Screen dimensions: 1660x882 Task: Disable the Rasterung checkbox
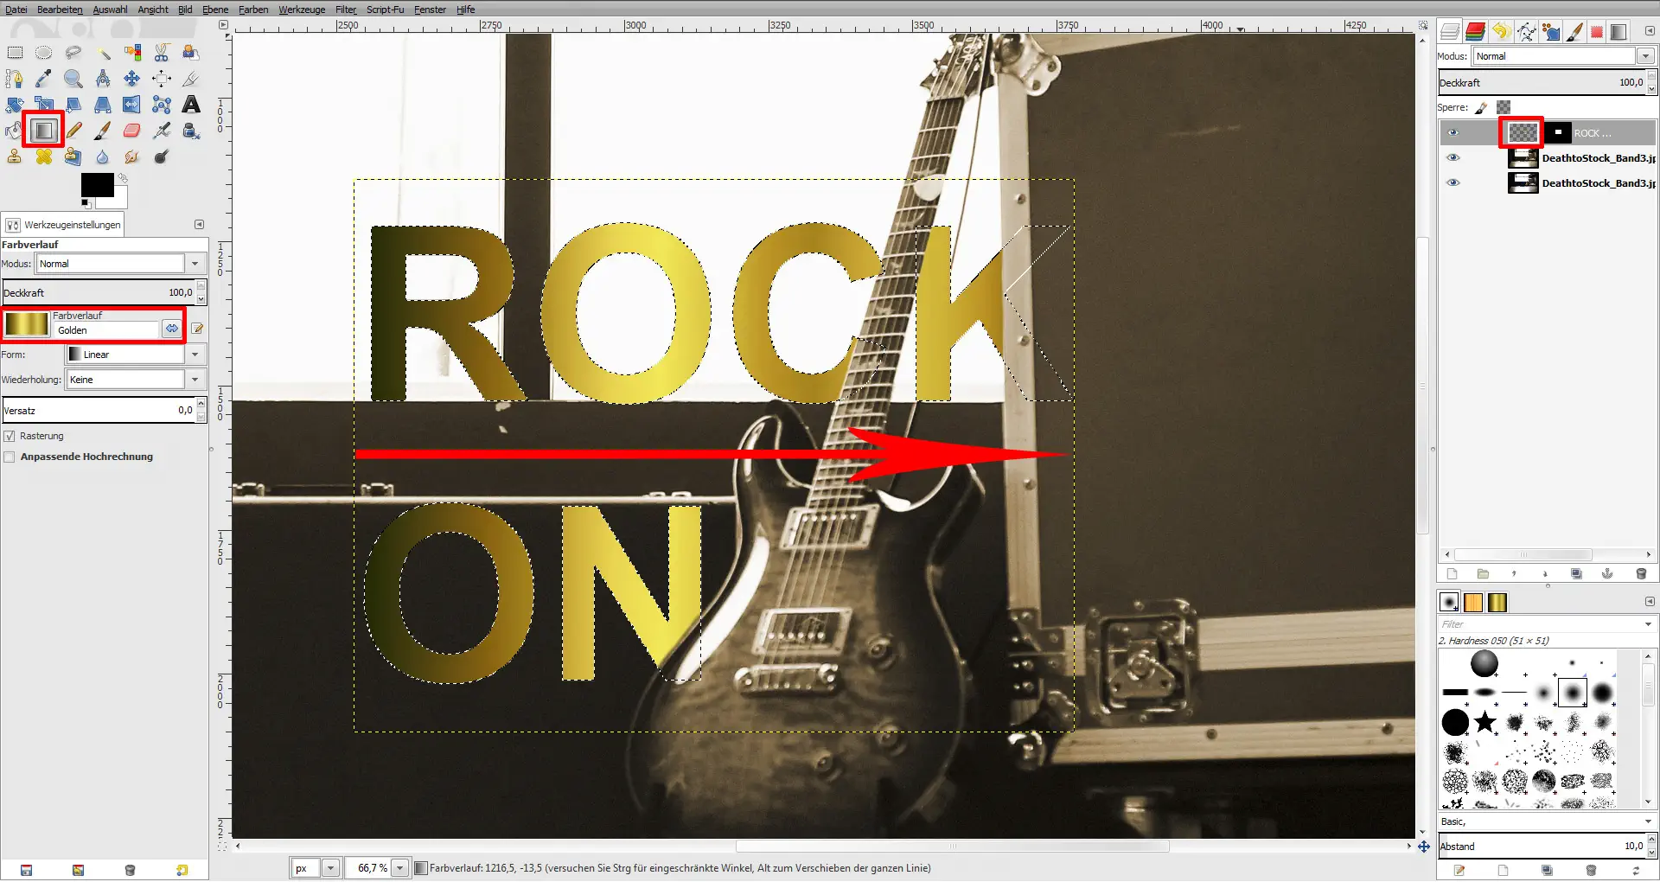pyautogui.click(x=10, y=437)
